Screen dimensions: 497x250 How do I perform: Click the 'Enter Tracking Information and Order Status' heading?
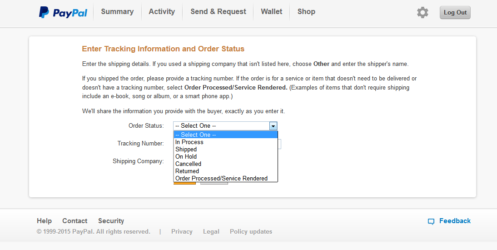(x=163, y=49)
